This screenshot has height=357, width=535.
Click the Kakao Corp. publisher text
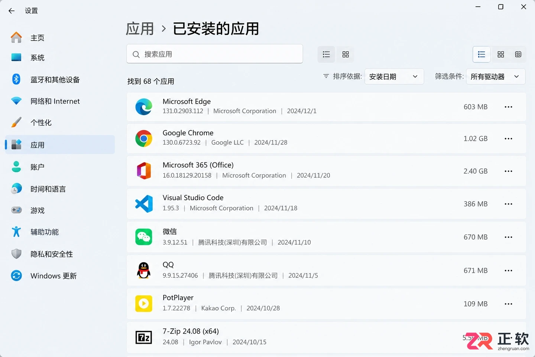coord(218,308)
